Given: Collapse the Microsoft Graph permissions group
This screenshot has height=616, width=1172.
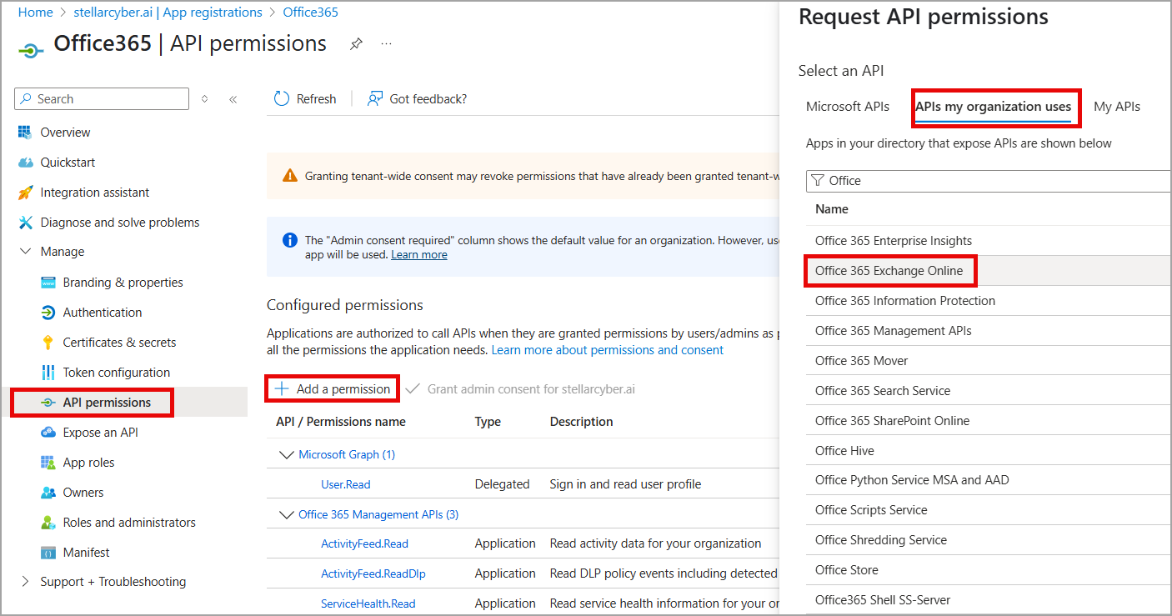Looking at the screenshot, I should click(287, 455).
